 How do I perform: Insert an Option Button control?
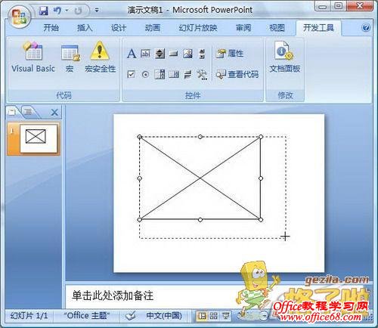[x=145, y=74]
